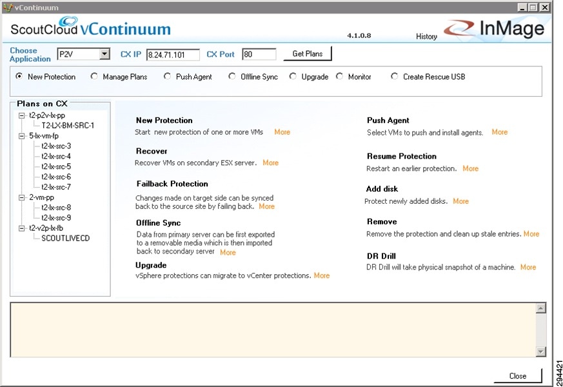The image size is (563, 387).
Task: Click the vContinuum title bar app icon
Action: (8, 7)
